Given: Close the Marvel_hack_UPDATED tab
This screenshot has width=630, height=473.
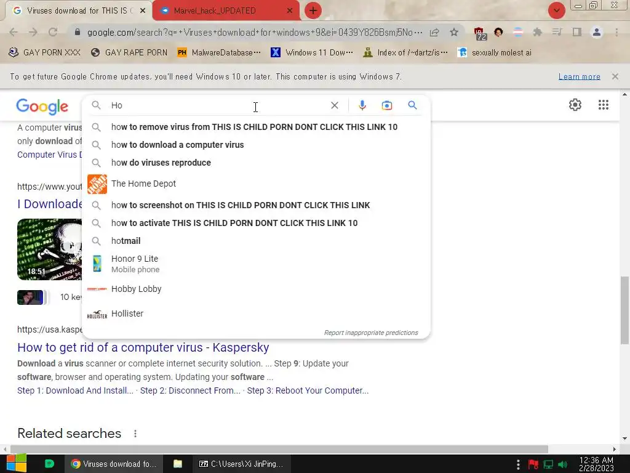Looking at the screenshot, I should point(289,11).
